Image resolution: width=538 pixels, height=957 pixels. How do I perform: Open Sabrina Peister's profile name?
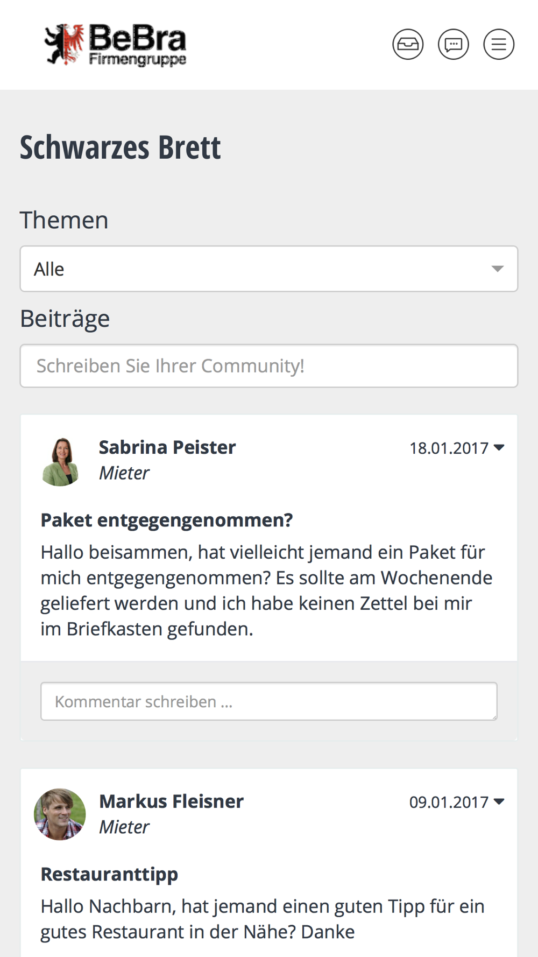pos(167,447)
